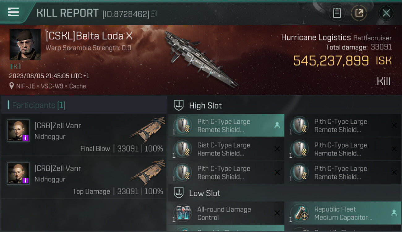
Task: Share kill report via export icon
Action: click(359, 13)
